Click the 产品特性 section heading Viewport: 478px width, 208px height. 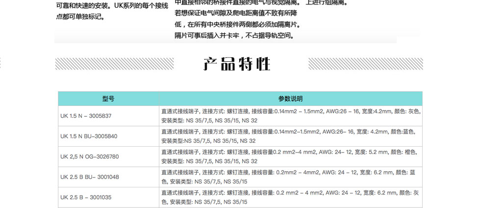click(237, 64)
